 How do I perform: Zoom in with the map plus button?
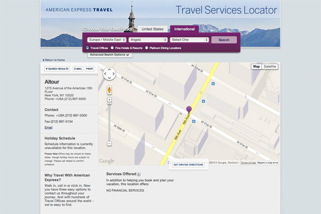click(109, 100)
